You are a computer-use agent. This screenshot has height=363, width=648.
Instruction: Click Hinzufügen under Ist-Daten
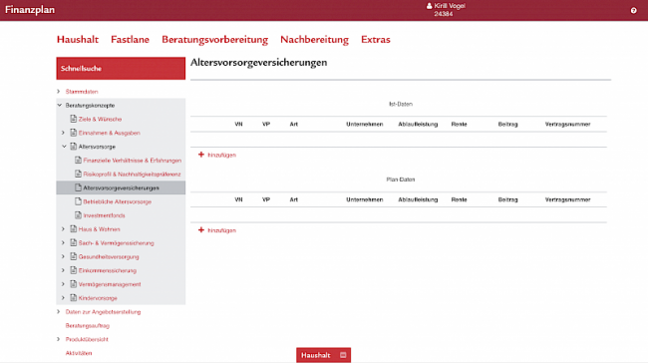pos(221,155)
